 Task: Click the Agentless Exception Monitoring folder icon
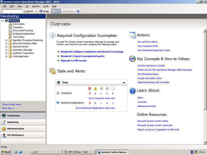point(10,40)
